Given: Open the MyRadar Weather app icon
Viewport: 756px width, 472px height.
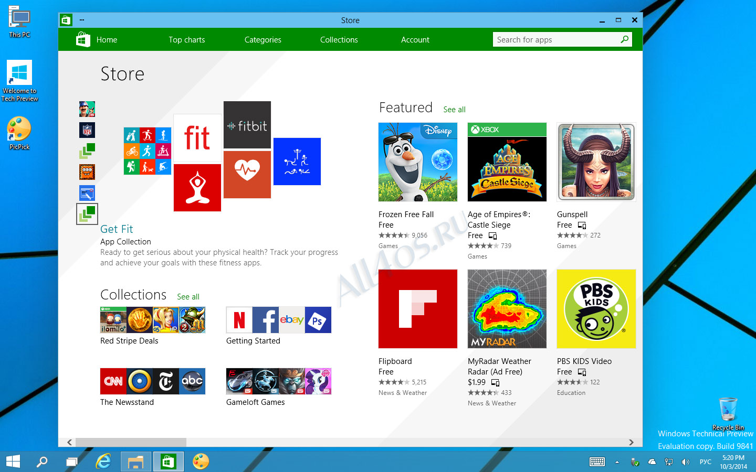Looking at the screenshot, I should 507,309.
